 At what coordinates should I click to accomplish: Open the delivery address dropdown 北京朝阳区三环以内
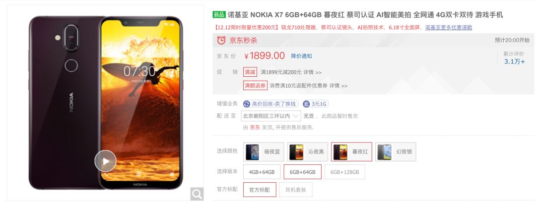271,116
